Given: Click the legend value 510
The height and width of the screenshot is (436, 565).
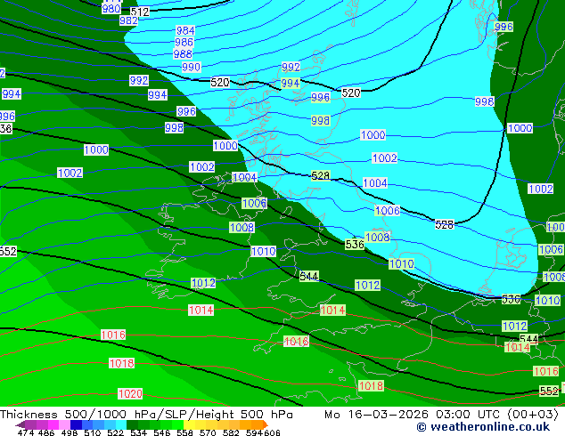Looking at the screenshot, I should coord(93,432).
